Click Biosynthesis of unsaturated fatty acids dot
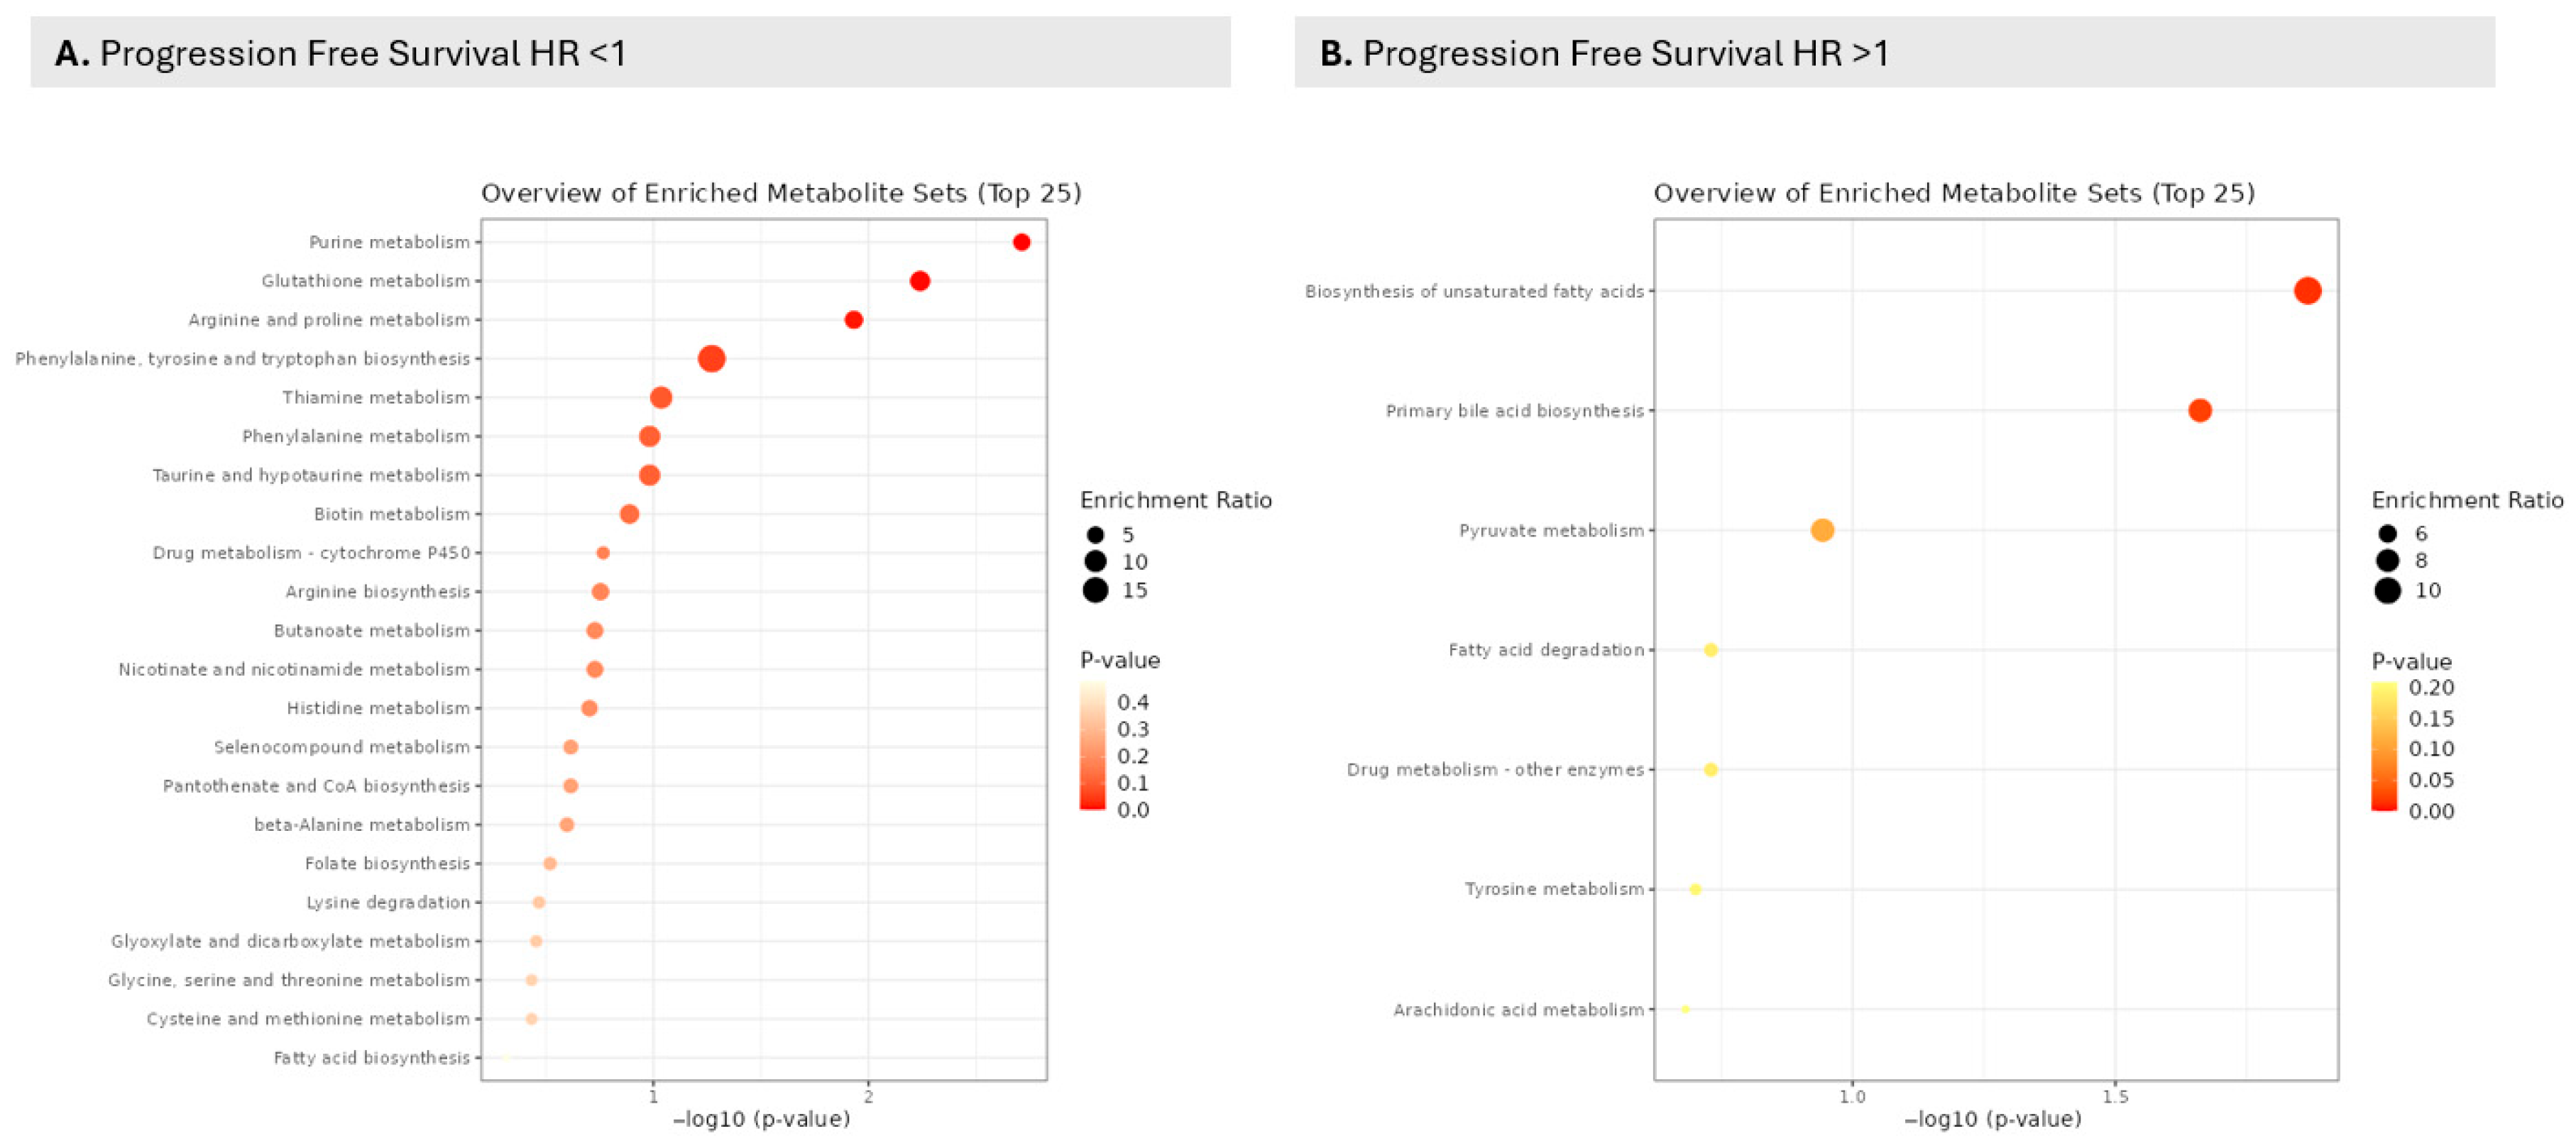The width and height of the screenshot is (2576, 1141). 2307,291
